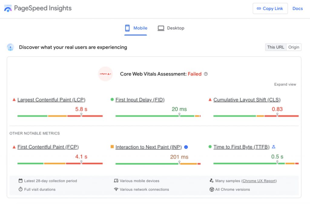310x204 pixels.
Task: Click the 0.5 s TTFB value
Action: [277, 157]
